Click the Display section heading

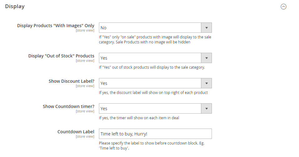[x=15, y=6]
